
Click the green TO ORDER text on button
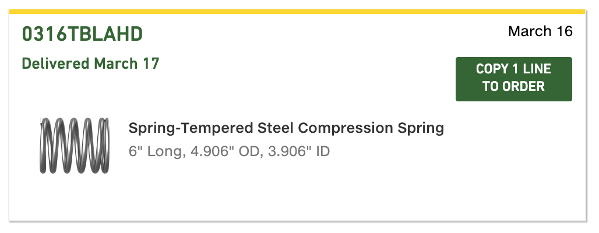(513, 86)
